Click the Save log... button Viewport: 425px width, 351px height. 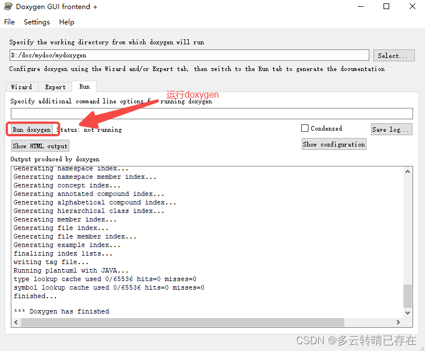(x=391, y=129)
